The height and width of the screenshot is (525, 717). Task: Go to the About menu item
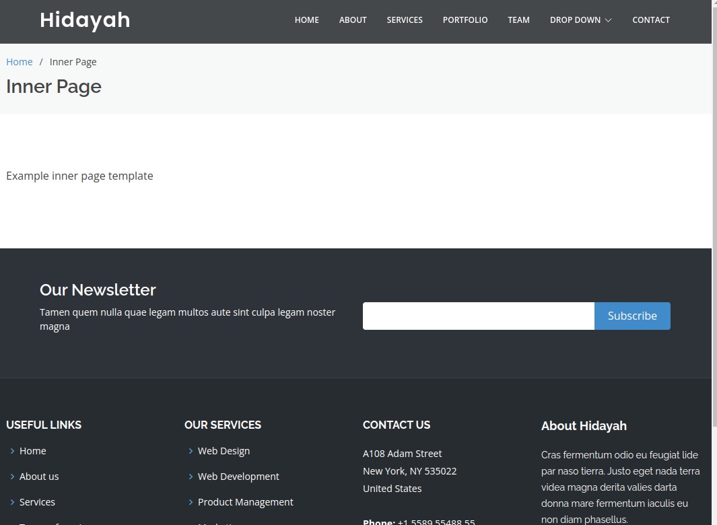pos(353,20)
